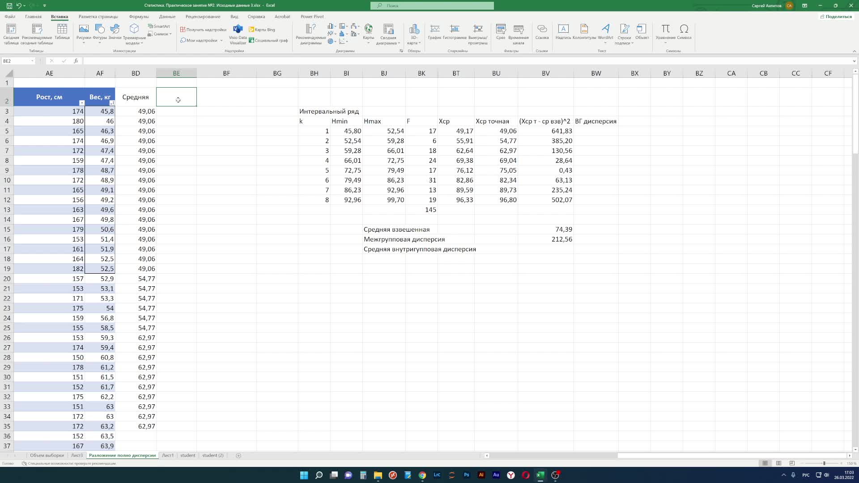Image resolution: width=859 pixels, height=483 pixels.
Task: Insert a Символ (Omega symbol)
Action: [684, 32]
